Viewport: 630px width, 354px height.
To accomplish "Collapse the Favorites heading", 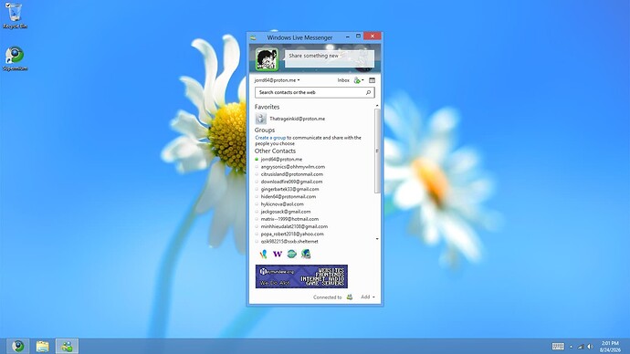I will pyautogui.click(x=267, y=107).
